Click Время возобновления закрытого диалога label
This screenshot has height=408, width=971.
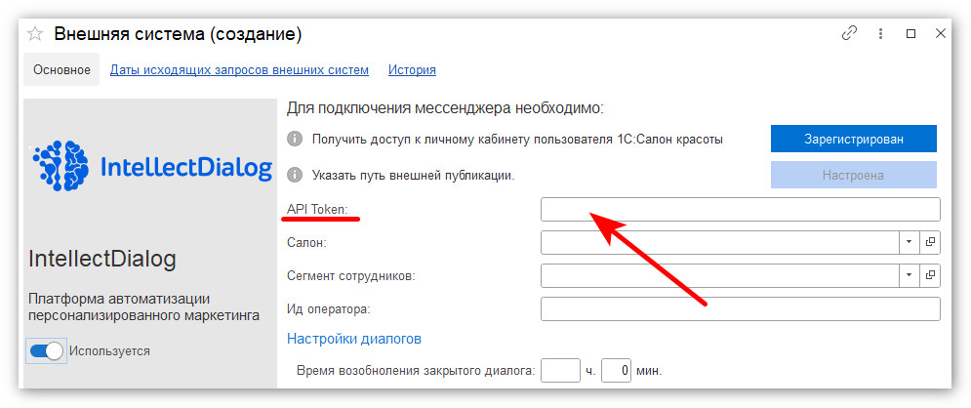(416, 372)
